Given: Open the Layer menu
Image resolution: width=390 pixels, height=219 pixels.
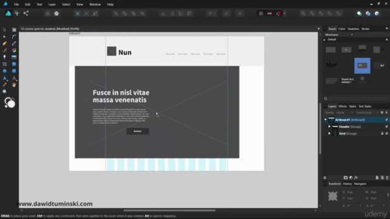Looking at the screenshot, I should (x=52, y=4).
